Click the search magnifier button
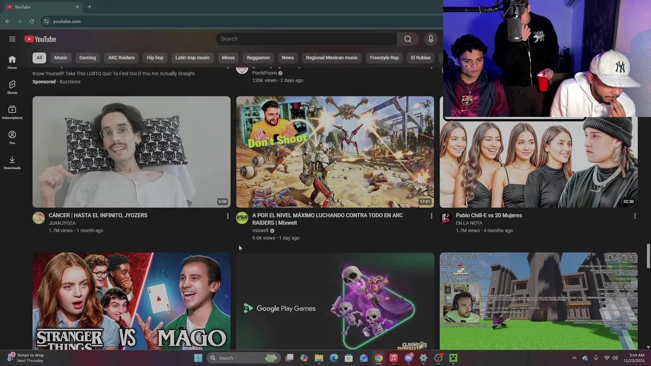 [x=408, y=39]
